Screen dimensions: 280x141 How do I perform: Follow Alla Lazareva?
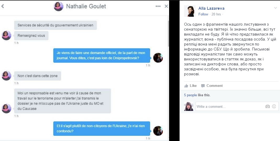point(203,14)
